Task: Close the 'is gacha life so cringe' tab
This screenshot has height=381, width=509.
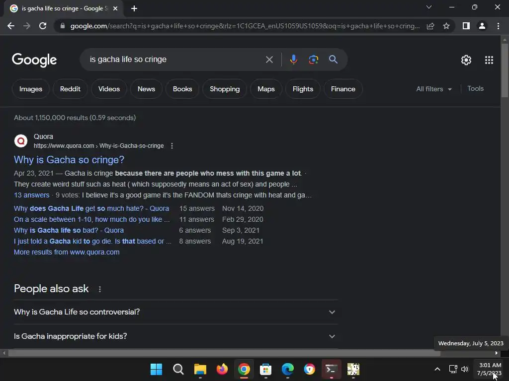Action: point(115,8)
